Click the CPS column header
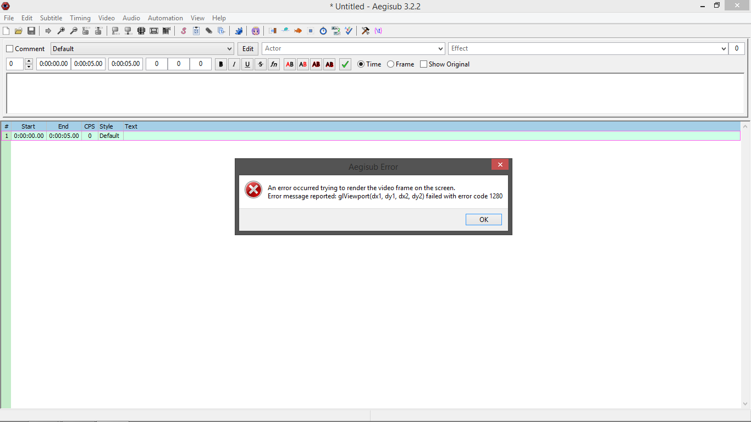 pyautogui.click(x=90, y=126)
